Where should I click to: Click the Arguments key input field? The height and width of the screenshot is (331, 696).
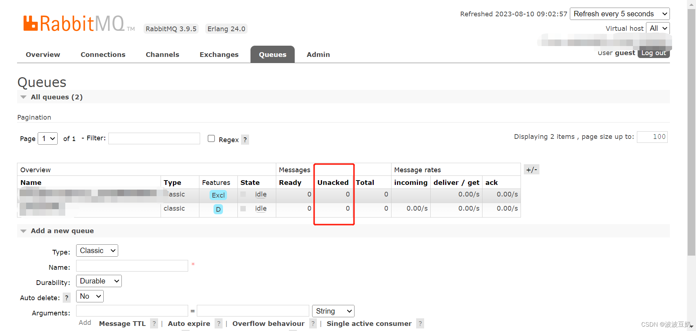[132, 311]
